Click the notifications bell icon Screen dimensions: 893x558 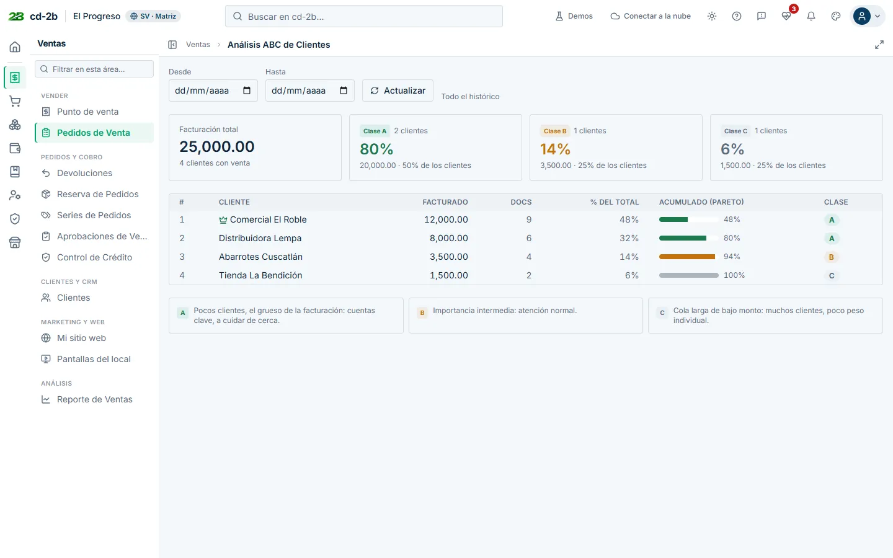click(x=811, y=16)
